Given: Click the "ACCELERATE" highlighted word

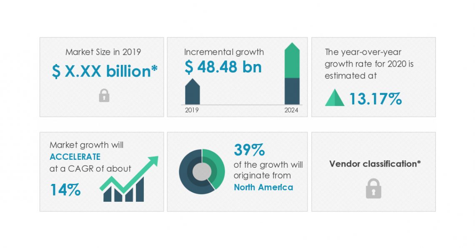Looking at the screenshot, I should (75, 157).
